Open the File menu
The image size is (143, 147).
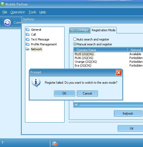coord(5,12)
